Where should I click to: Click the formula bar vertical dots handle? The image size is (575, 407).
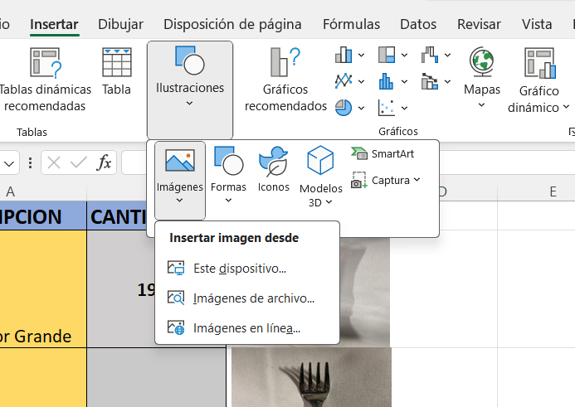[31, 163]
